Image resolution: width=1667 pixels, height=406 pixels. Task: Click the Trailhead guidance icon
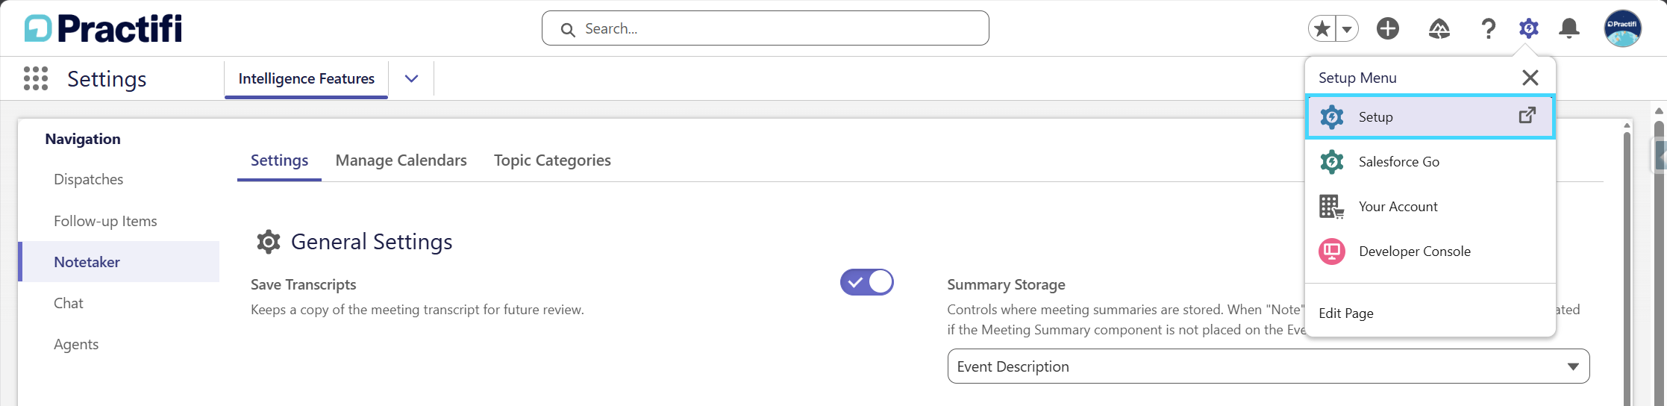point(1439,29)
